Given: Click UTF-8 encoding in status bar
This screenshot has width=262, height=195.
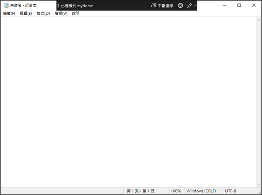Looking at the screenshot, I should tap(230, 191).
